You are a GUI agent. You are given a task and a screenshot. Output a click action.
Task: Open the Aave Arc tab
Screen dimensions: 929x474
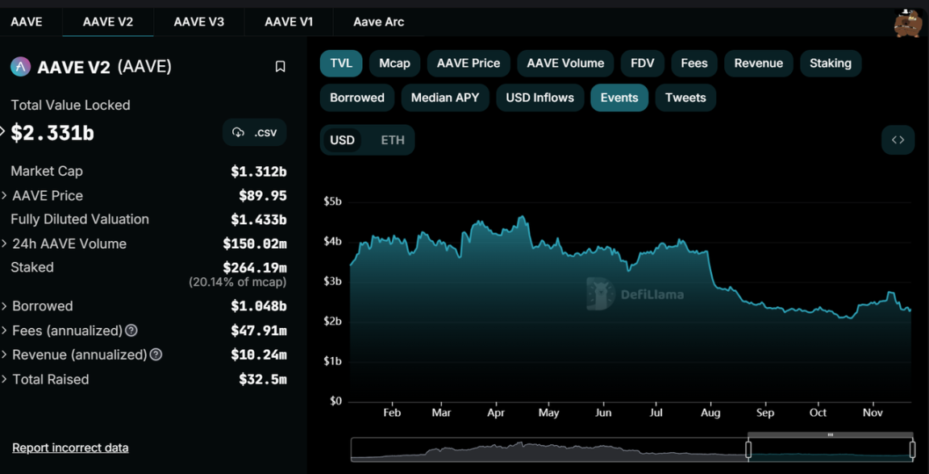pos(377,22)
